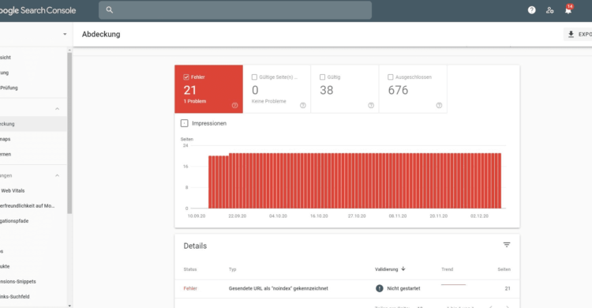Open notifications bell with 14 badge
This screenshot has height=308, width=592.
point(568,9)
